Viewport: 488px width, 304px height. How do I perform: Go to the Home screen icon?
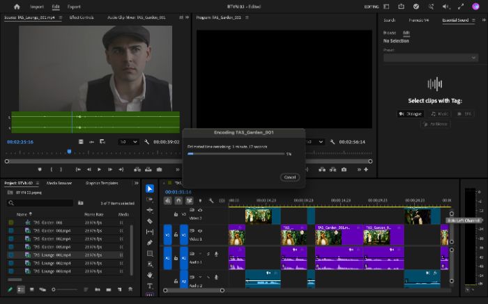(17, 6)
